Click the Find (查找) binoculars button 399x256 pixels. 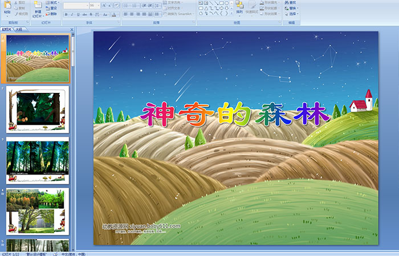click(290, 2)
